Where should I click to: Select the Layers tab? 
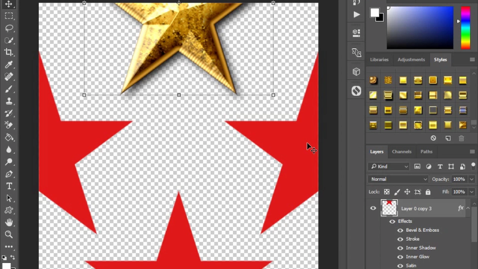pyautogui.click(x=376, y=152)
